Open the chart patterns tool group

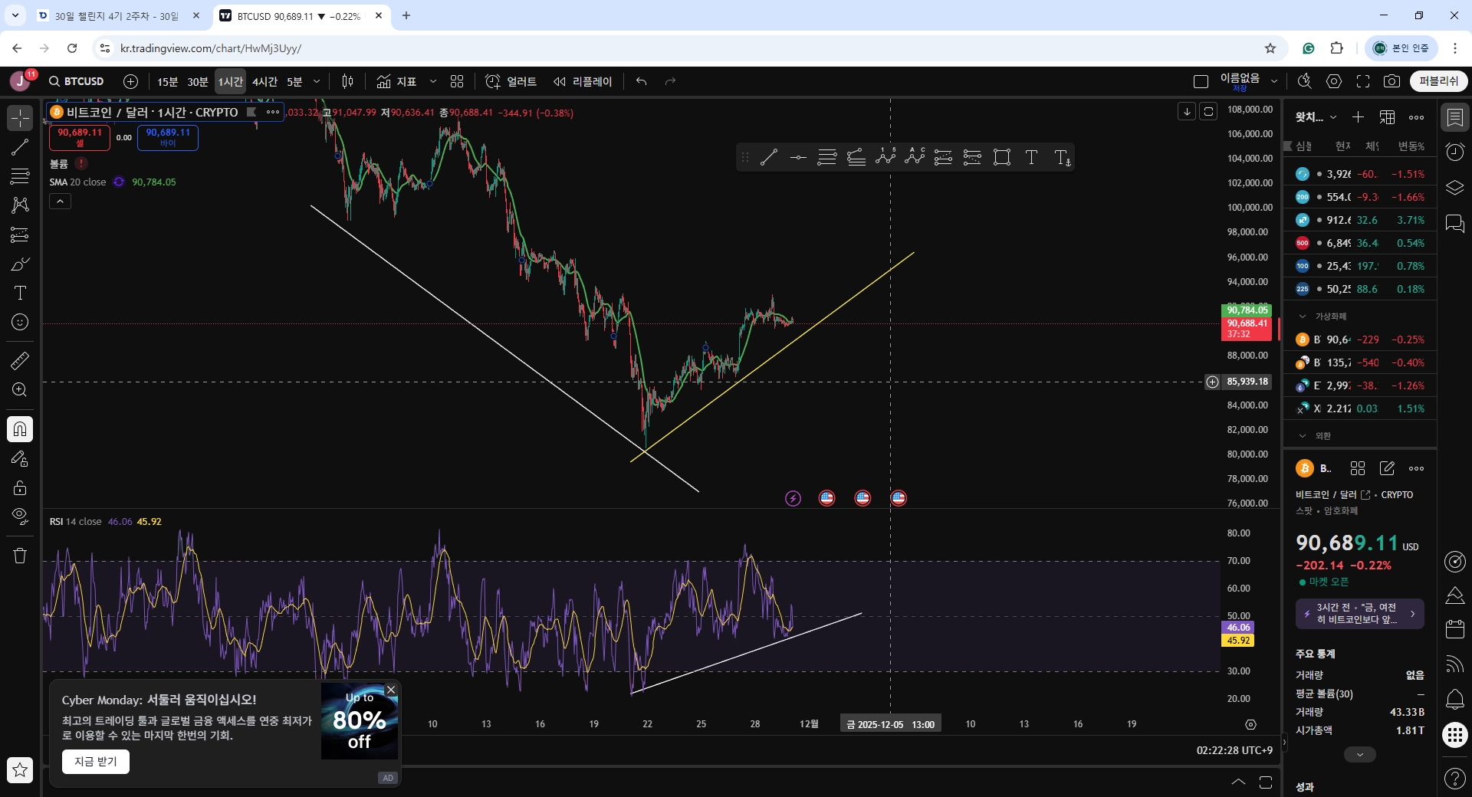tap(20, 205)
